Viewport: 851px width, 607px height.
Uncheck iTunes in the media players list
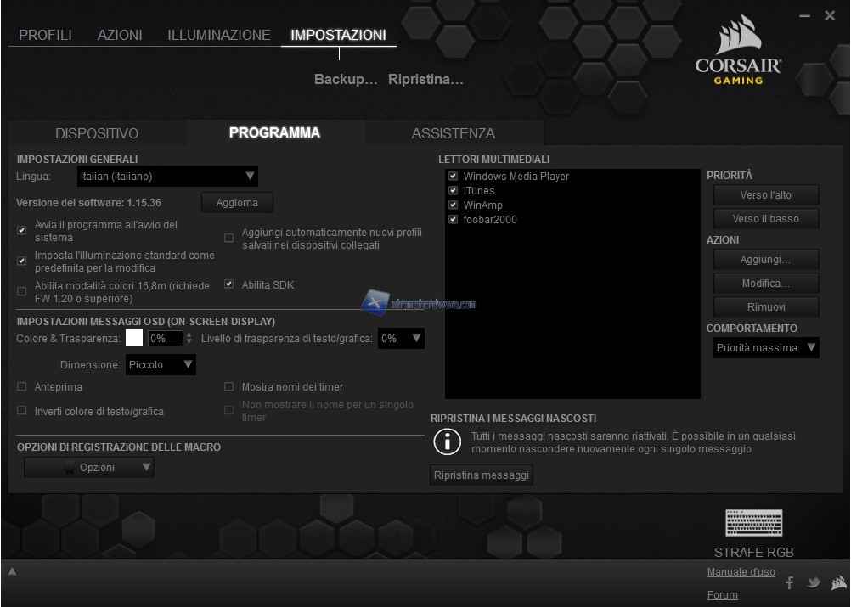[x=453, y=191]
